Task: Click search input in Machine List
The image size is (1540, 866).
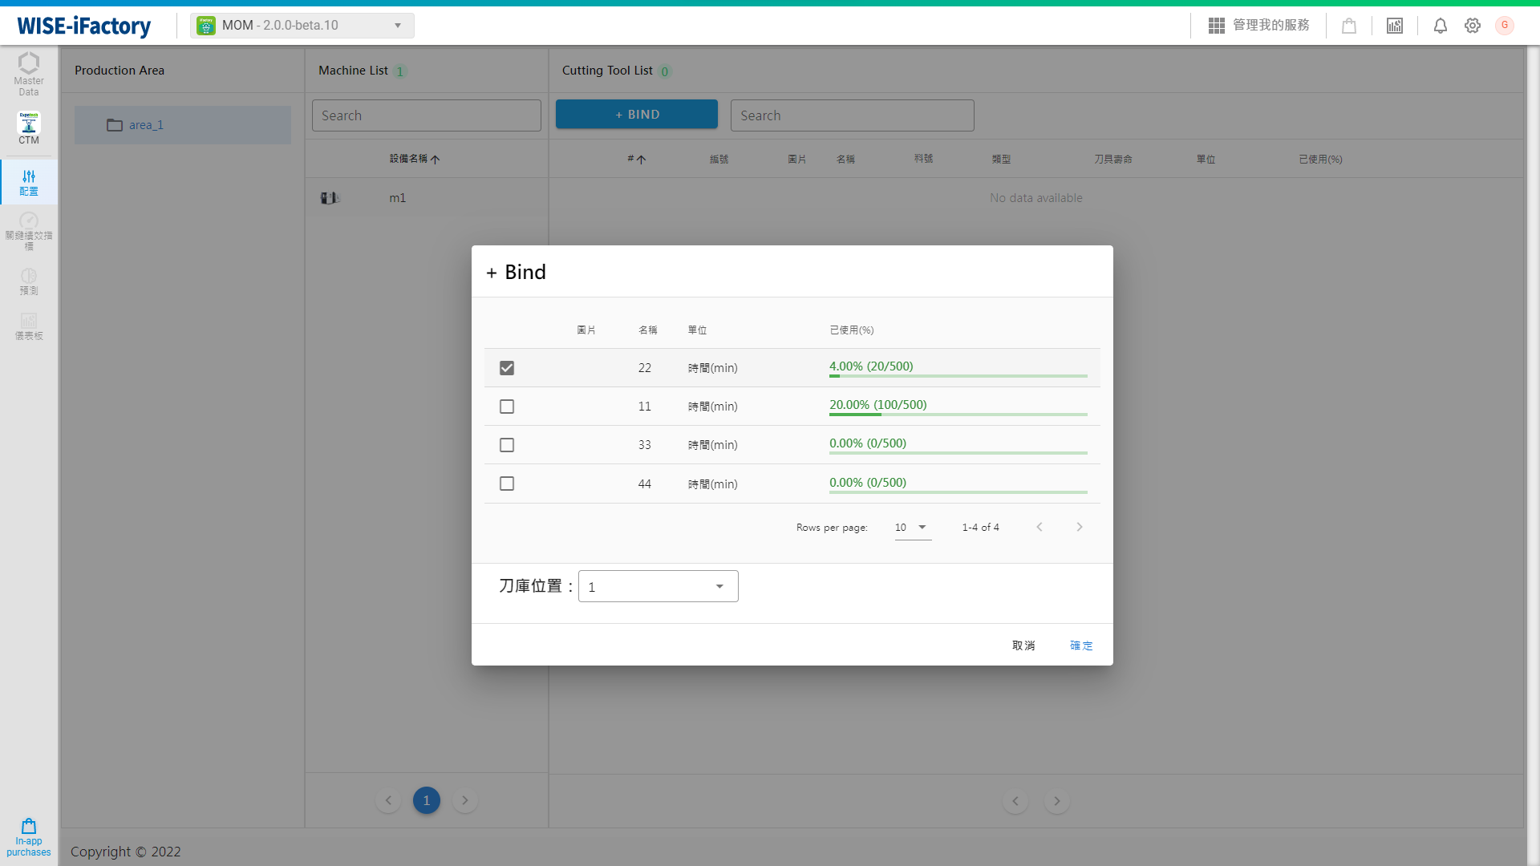Action: pos(426,114)
